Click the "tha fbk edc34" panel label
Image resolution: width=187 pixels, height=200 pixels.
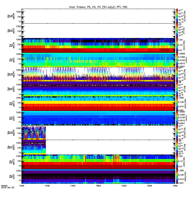pos(12,45)
